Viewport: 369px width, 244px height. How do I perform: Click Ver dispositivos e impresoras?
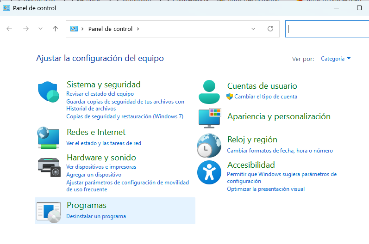pos(101,167)
